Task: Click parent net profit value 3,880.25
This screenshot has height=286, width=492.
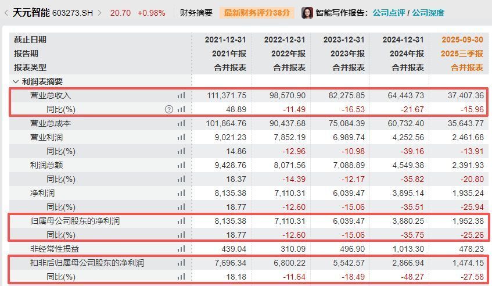Action: pyautogui.click(x=408, y=221)
